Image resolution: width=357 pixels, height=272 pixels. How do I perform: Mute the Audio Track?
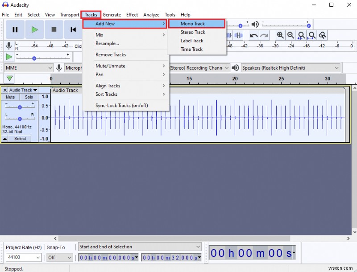pos(10,97)
